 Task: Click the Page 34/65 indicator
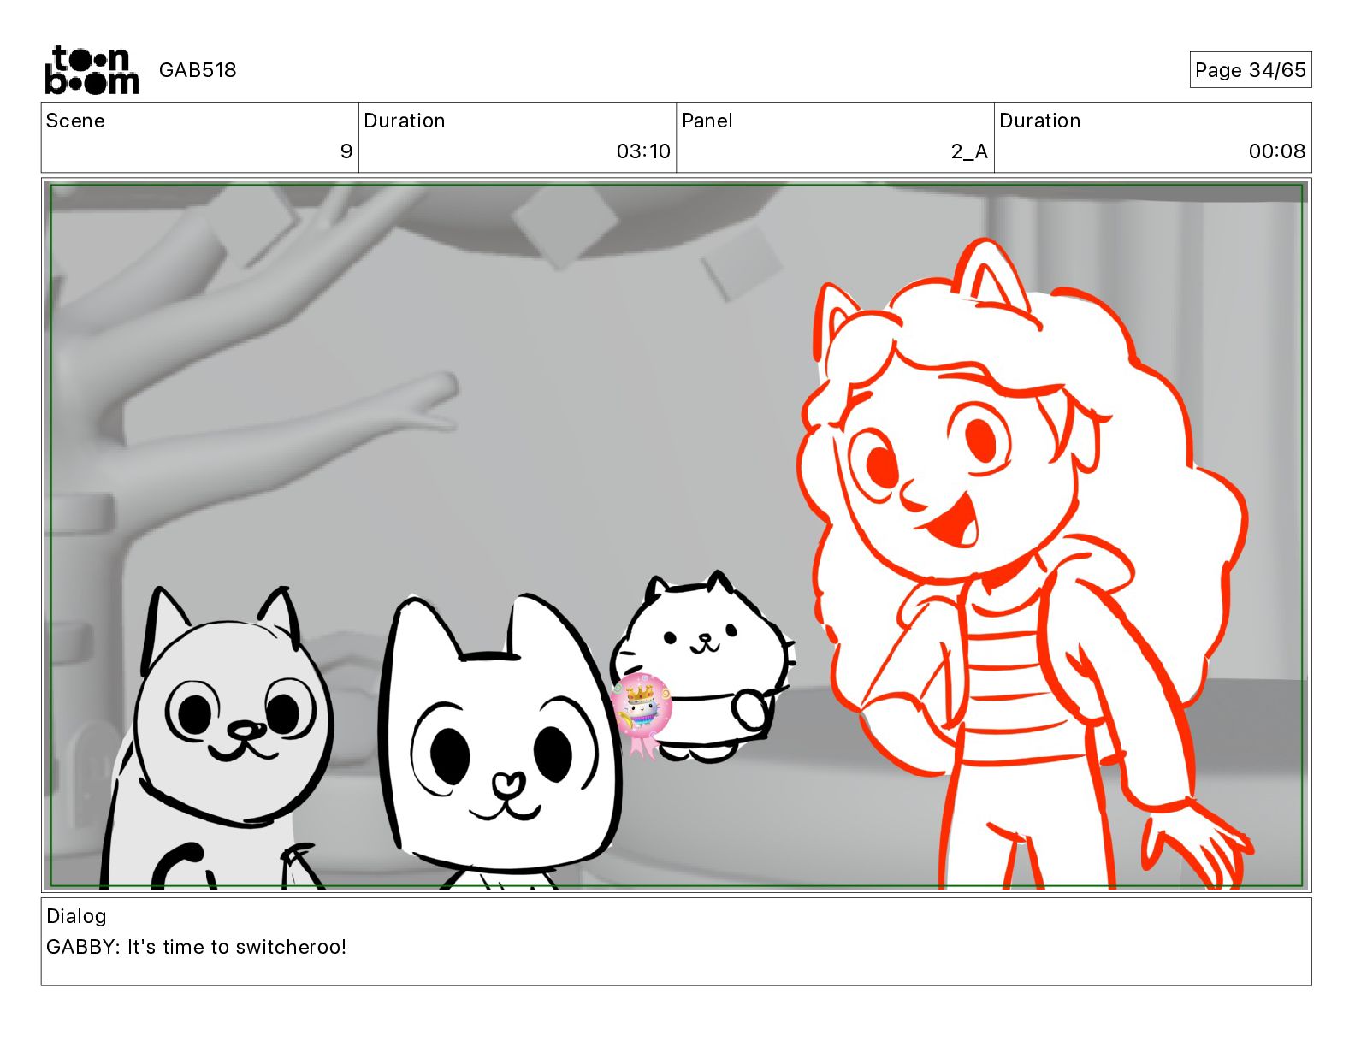point(1250,70)
